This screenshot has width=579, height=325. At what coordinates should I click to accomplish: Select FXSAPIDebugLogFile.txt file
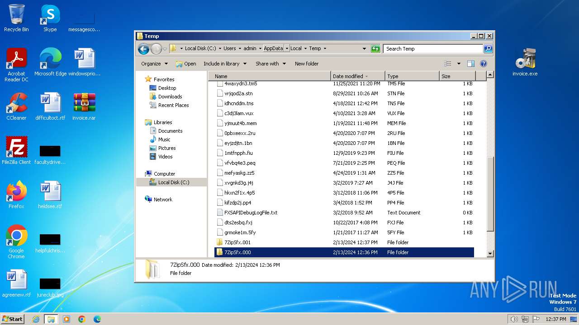pyautogui.click(x=344, y=213)
